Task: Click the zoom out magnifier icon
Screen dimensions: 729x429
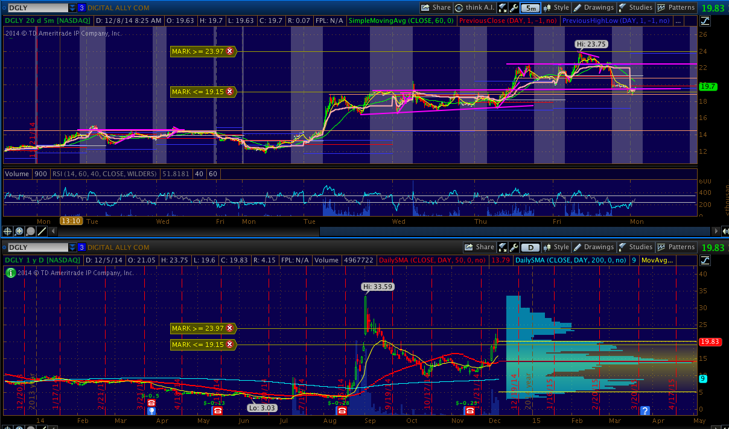Action: [x=31, y=231]
